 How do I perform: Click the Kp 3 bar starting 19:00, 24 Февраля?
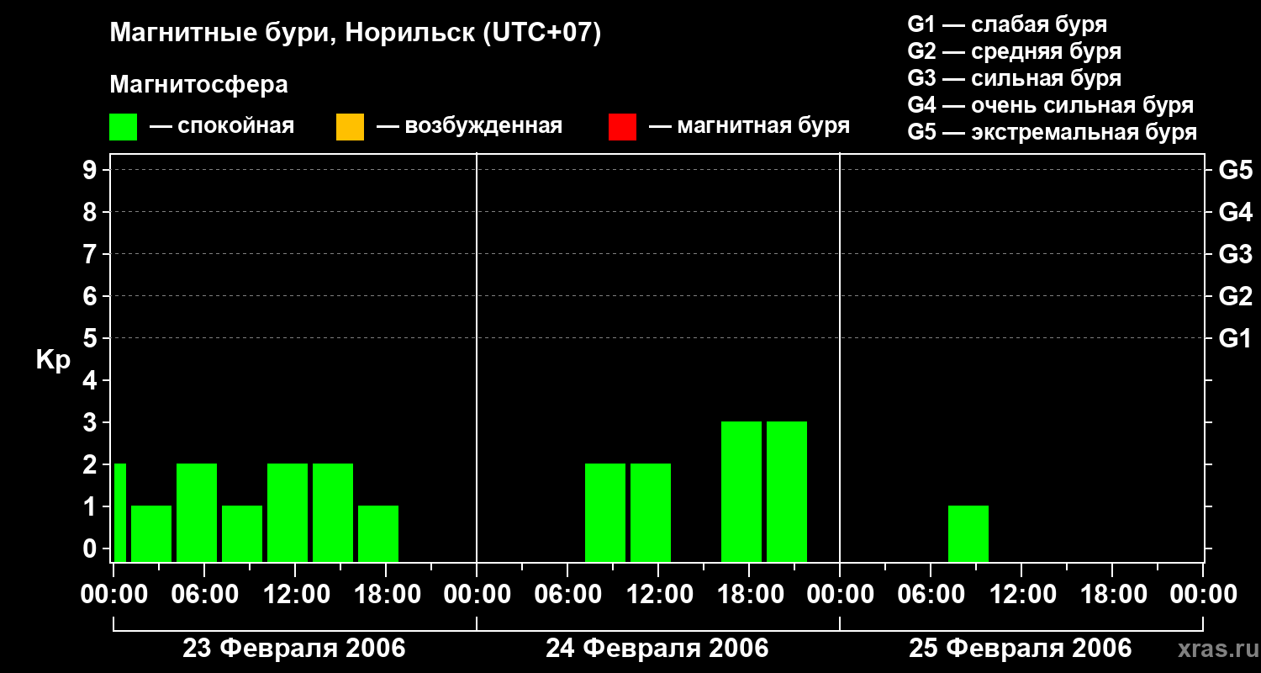point(787,491)
